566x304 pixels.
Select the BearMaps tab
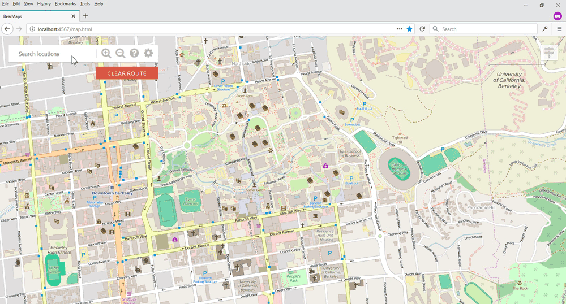[x=39, y=16]
